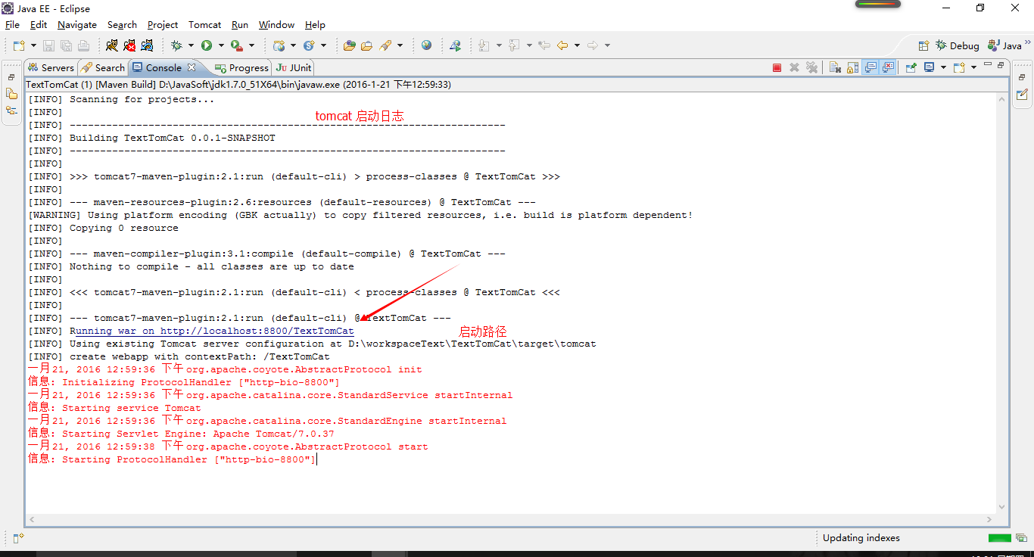Open the Window menu
The image size is (1034, 557).
pyautogui.click(x=276, y=25)
